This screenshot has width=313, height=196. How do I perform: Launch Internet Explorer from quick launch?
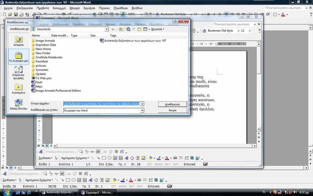[29, 192]
